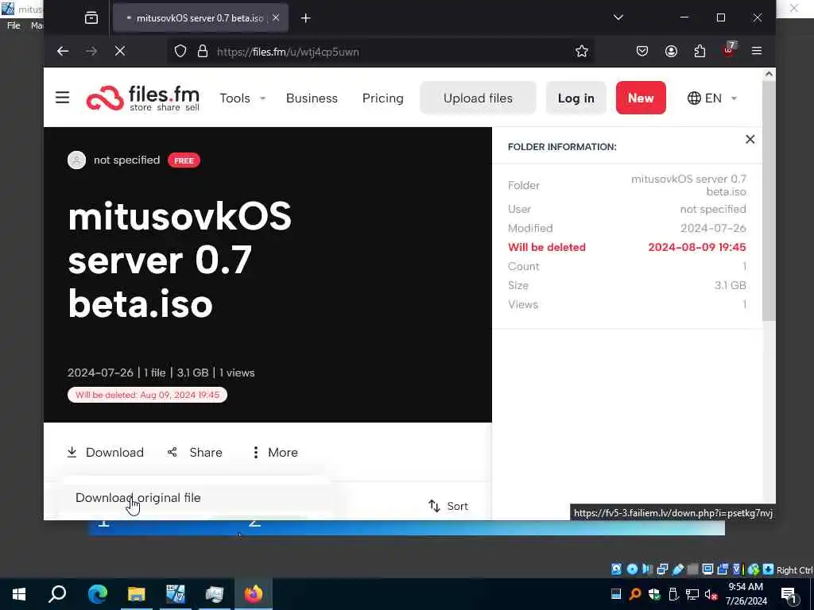Open Firefox tab overview (Firefox View) icon
The image size is (814, 610).
pos(91,18)
